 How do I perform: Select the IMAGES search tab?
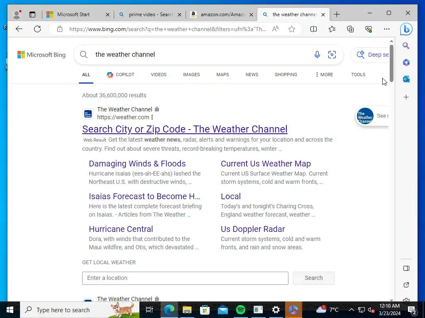click(x=191, y=75)
